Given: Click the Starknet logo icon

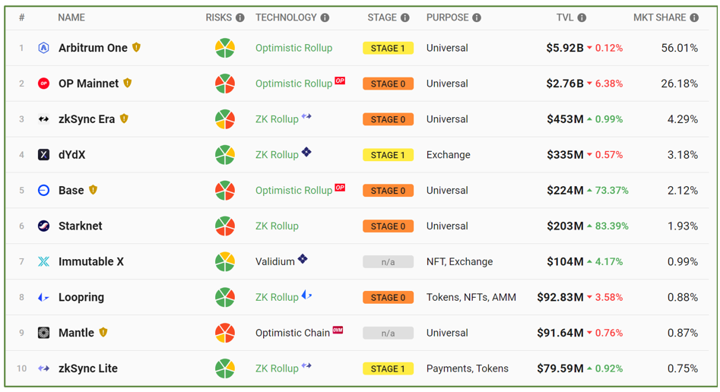Looking at the screenshot, I should 43,226.
